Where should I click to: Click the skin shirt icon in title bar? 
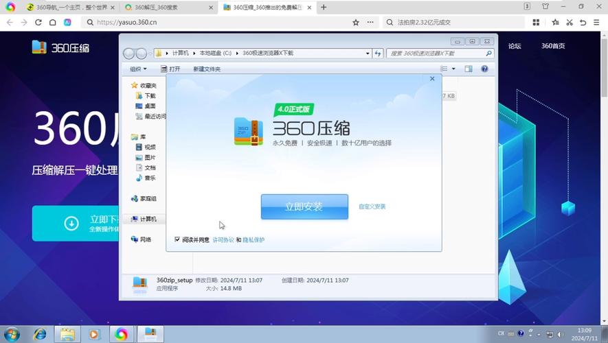(x=545, y=6)
